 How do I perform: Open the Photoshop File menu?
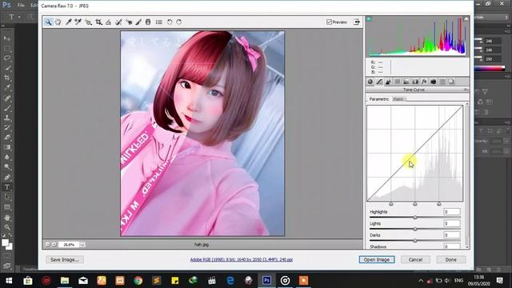[21, 6]
